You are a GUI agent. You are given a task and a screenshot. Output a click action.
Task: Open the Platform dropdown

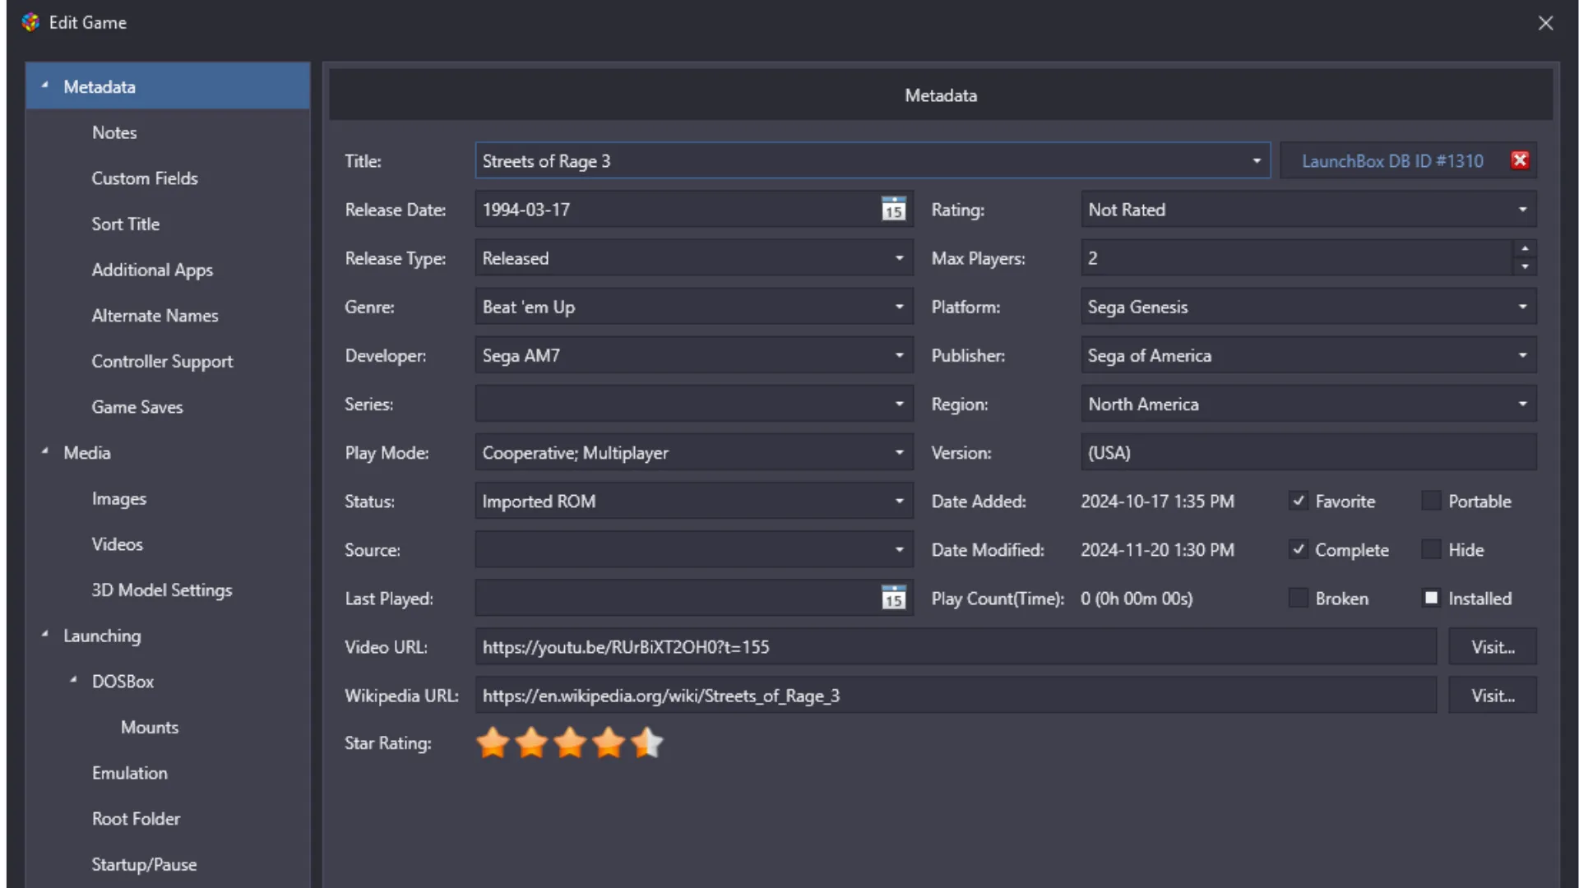[x=1522, y=306]
